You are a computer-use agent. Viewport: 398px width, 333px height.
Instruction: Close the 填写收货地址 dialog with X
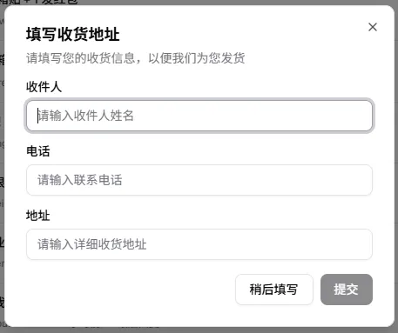[373, 27]
